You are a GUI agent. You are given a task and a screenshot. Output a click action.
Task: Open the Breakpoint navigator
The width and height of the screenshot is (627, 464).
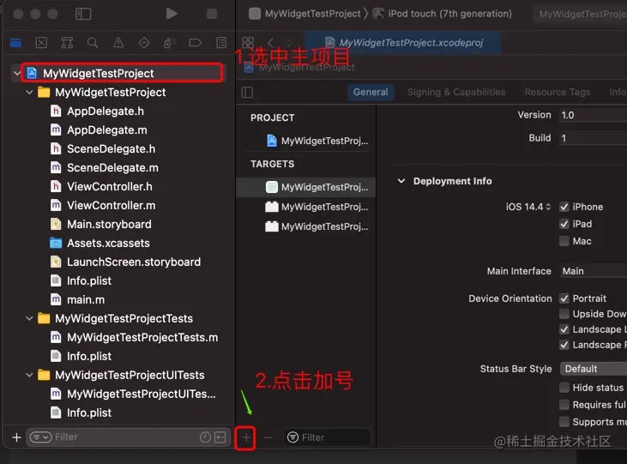(x=196, y=42)
